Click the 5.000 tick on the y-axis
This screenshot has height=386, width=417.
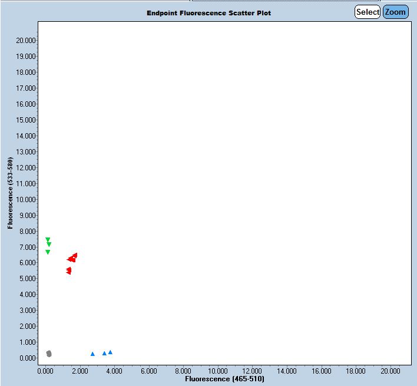pos(27,279)
